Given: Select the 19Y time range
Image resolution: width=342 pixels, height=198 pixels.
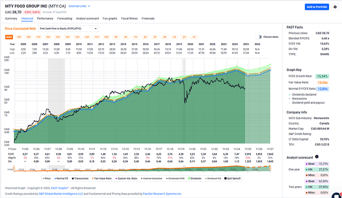Looking at the screenshot, I should click(19, 37).
